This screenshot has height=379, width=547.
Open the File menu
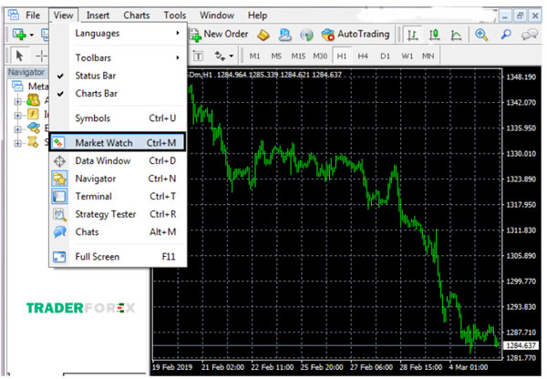pos(33,15)
